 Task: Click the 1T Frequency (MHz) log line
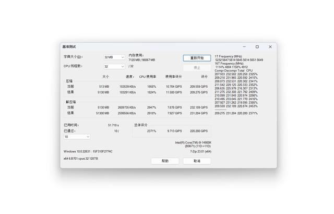pyautogui.click(x=229, y=56)
